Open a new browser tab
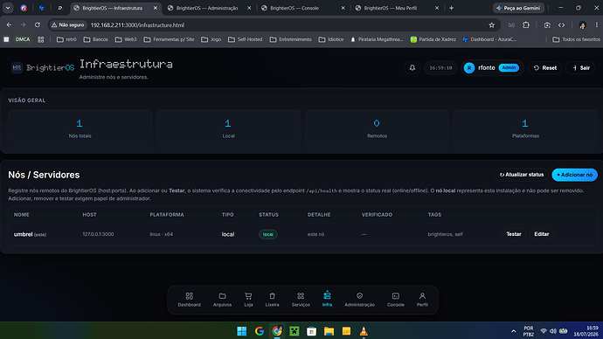Screen dimensions: 603x339 (452, 8)
